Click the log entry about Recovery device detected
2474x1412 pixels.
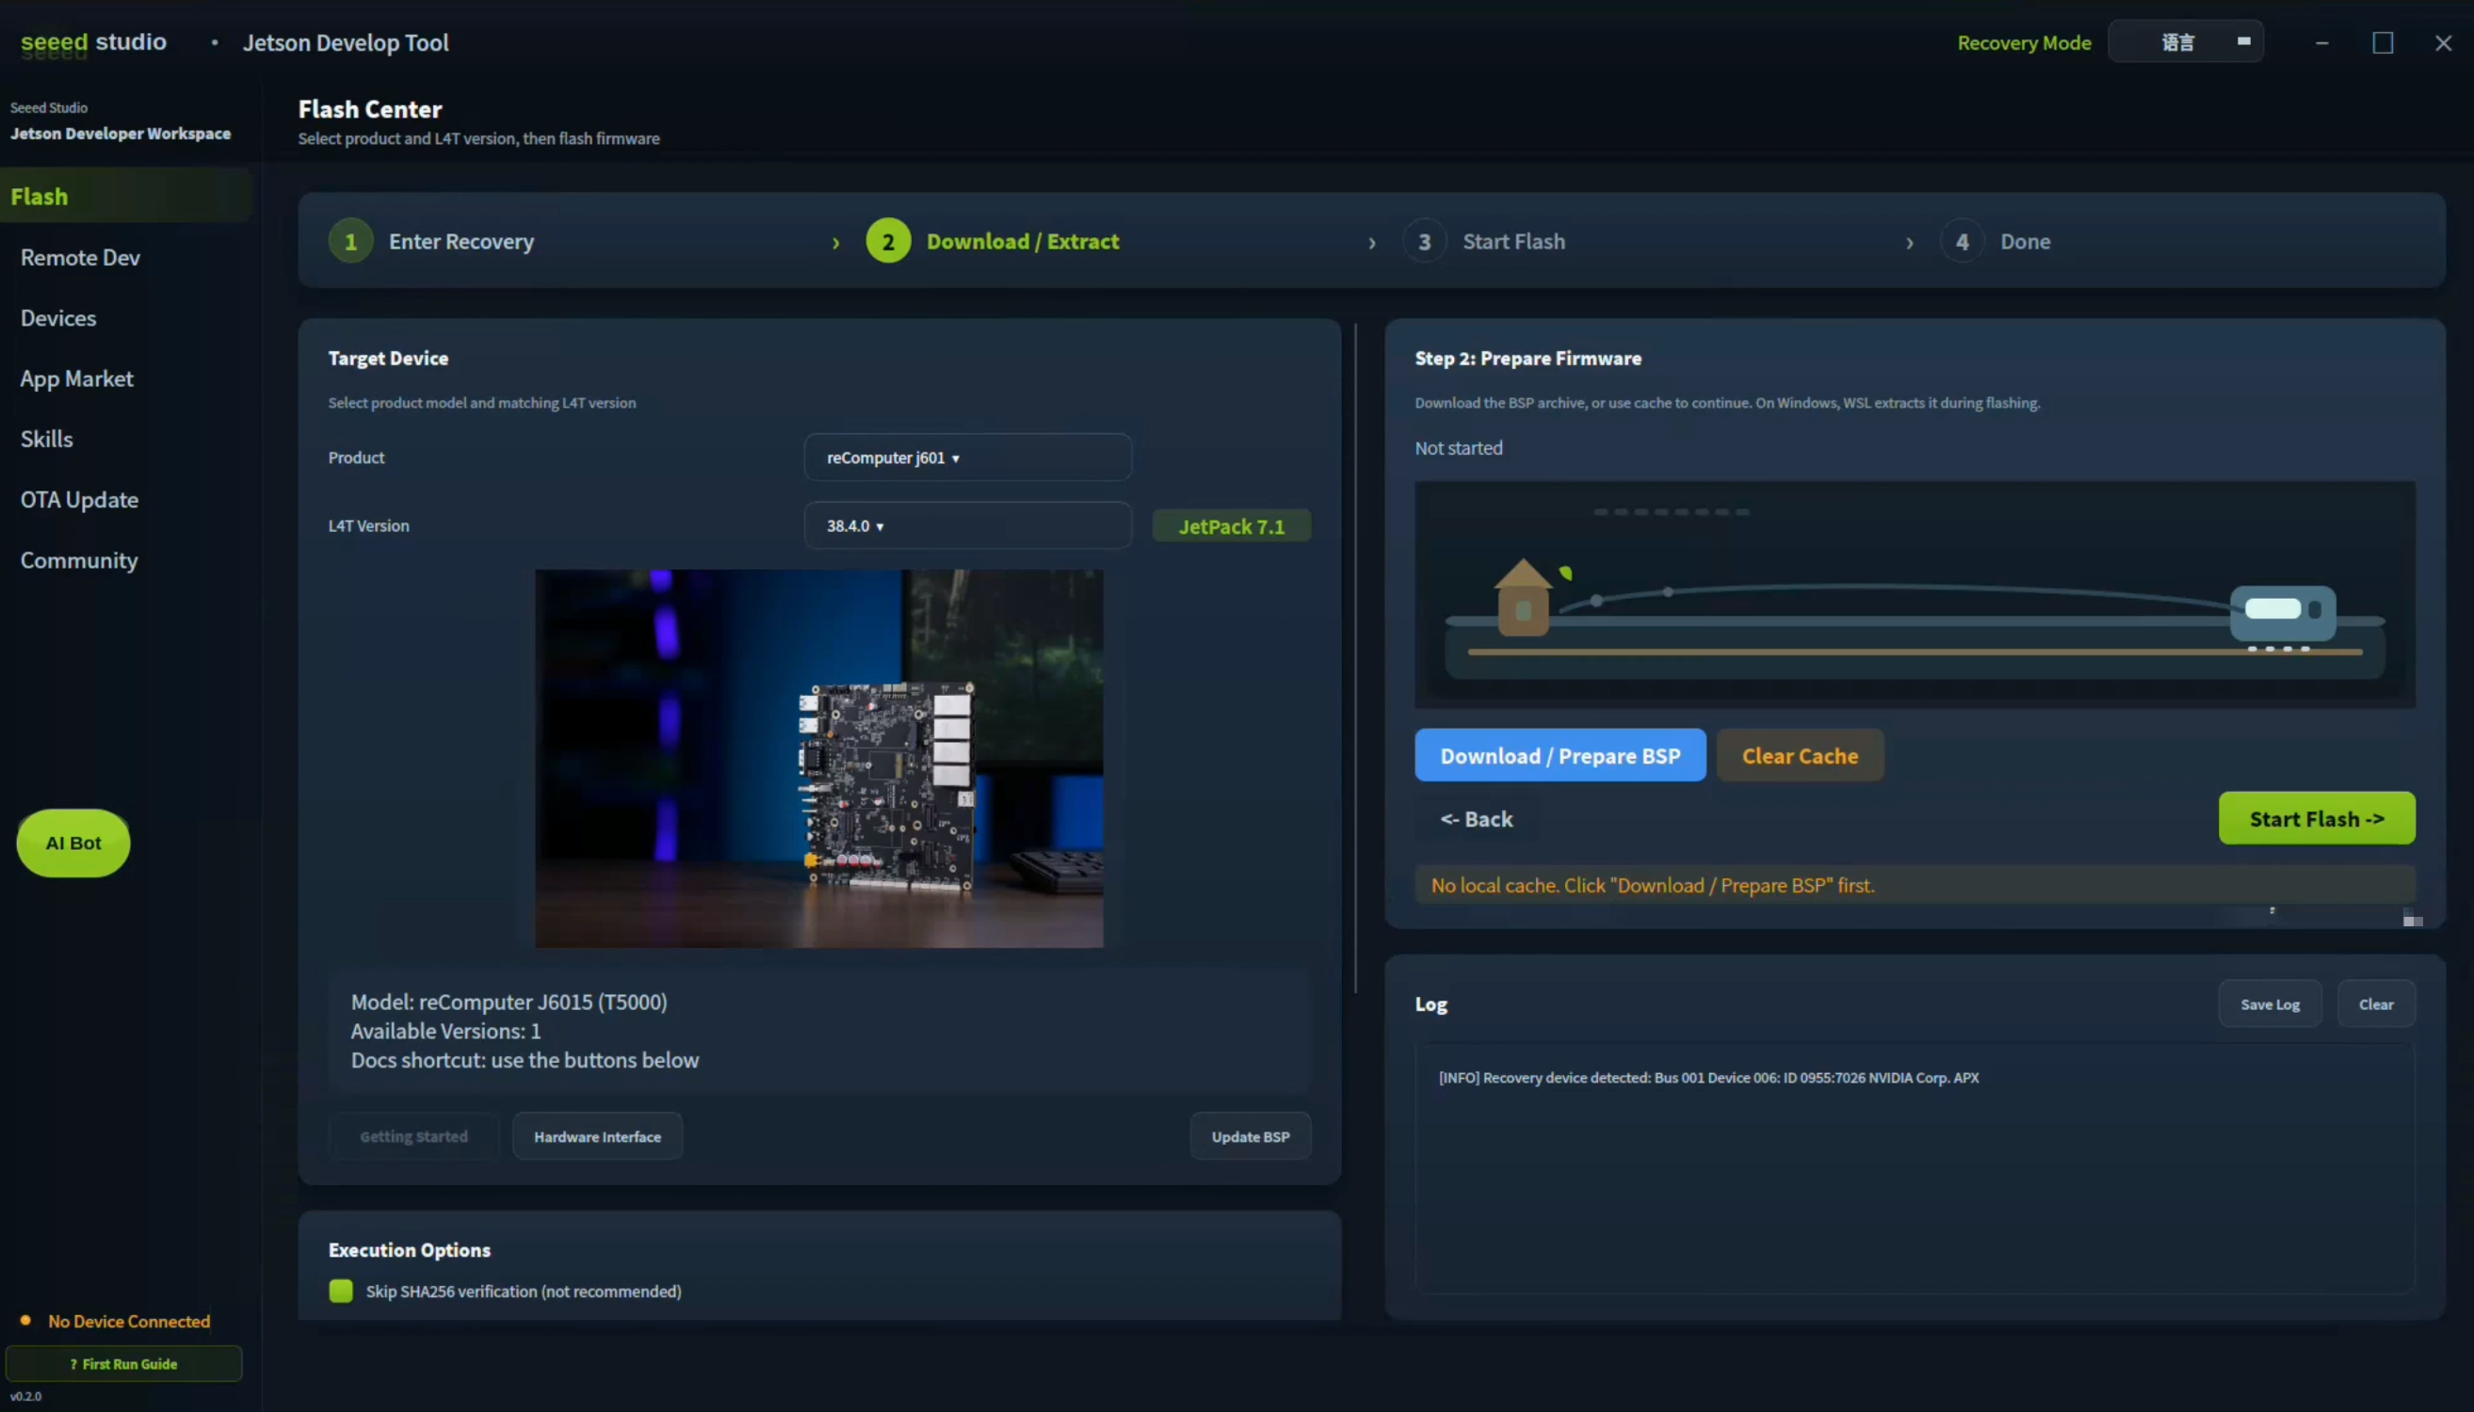pyautogui.click(x=1708, y=1078)
